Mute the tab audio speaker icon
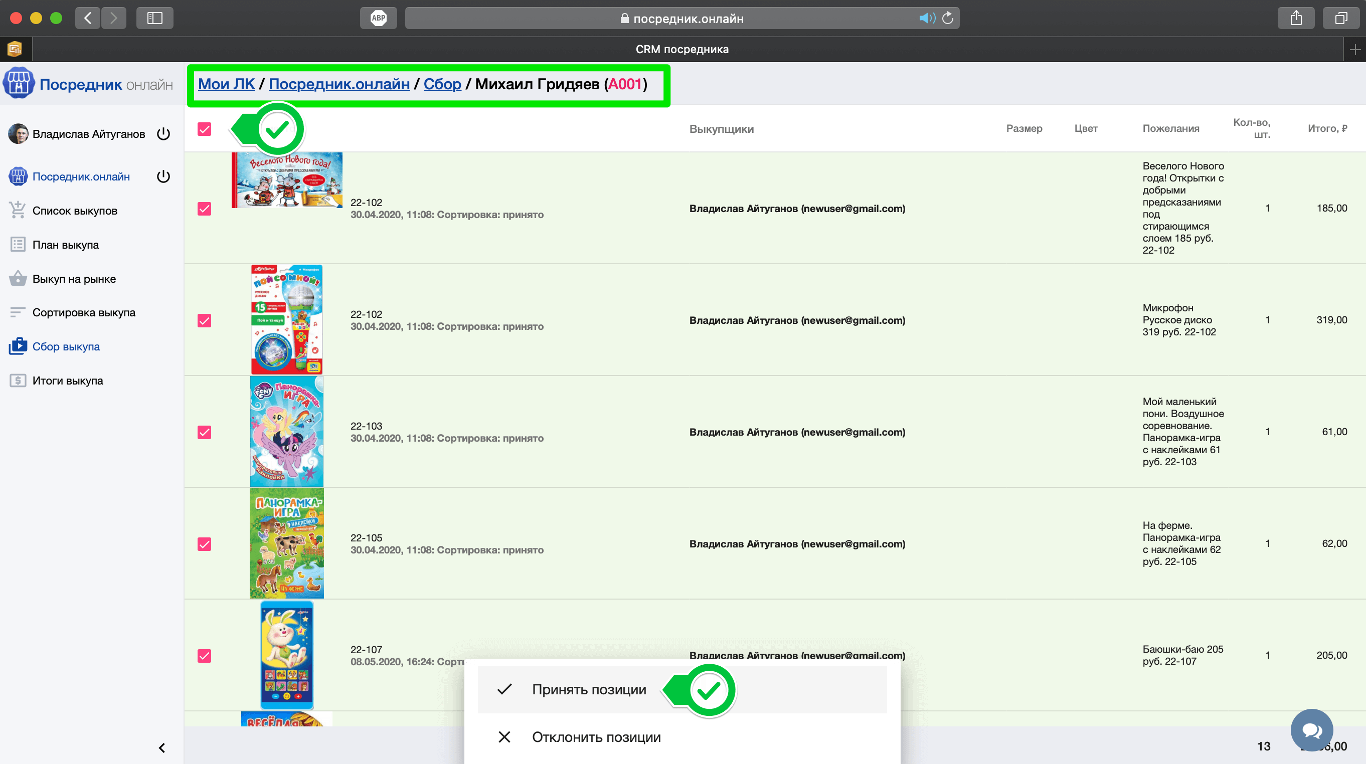The height and width of the screenshot is (764, 1366). point(926,18)
